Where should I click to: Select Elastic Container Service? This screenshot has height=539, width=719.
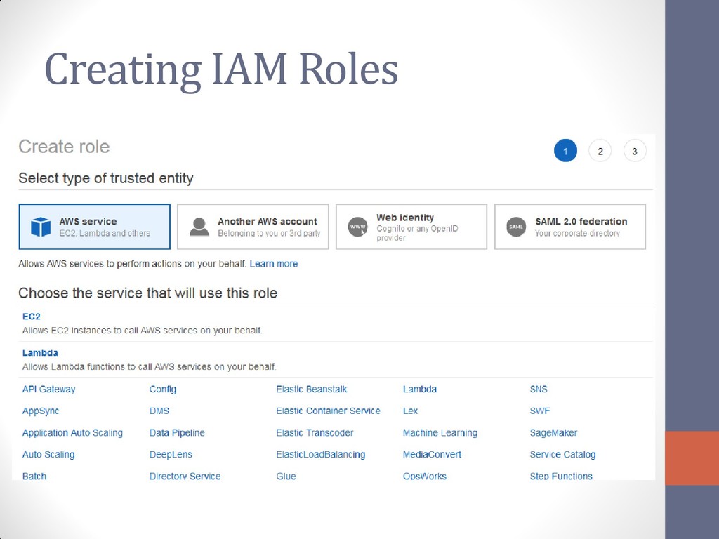tap(329, 411)
